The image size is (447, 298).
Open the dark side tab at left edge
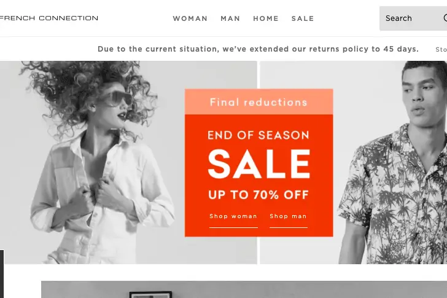click(2, 274)
